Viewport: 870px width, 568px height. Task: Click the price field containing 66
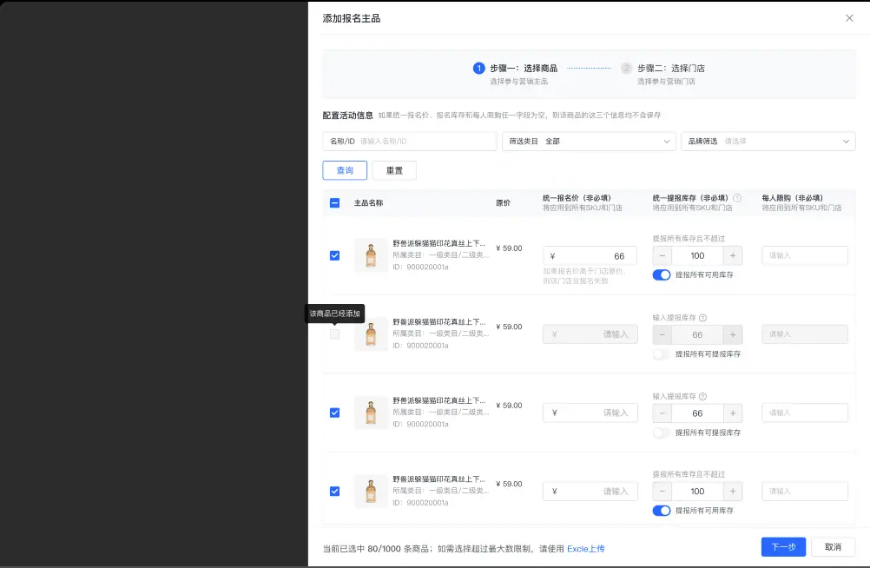[590, 256]
